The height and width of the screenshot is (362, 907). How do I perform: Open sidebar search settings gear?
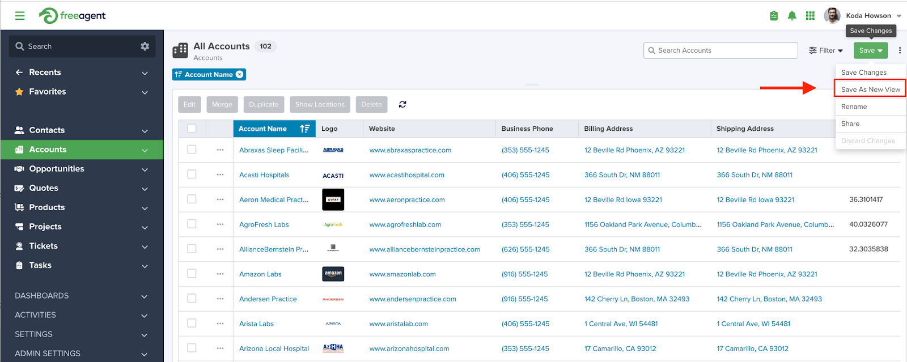pos(145,46)
